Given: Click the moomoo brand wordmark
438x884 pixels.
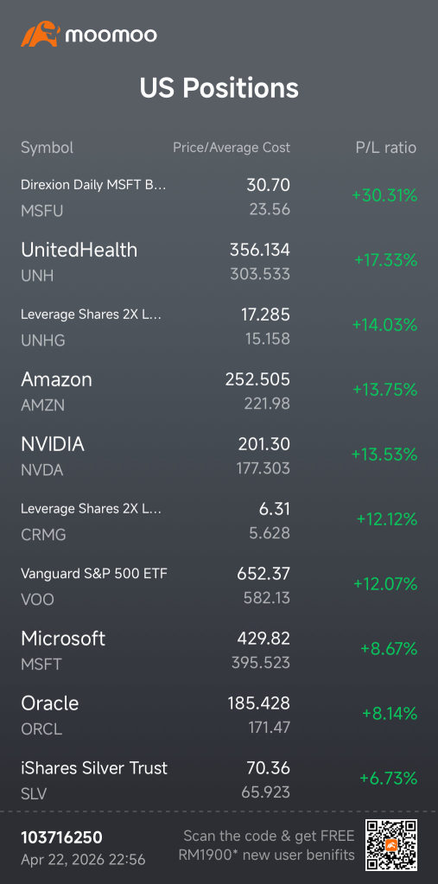Looking at the screenshot, I should pos(111,35).
